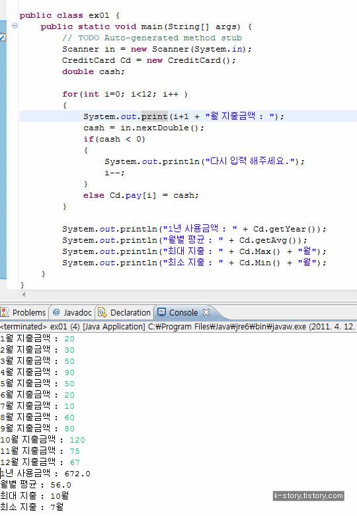Click console line '10월 지출금액 : 120'
357x516 pixels.
pos(43,439)
